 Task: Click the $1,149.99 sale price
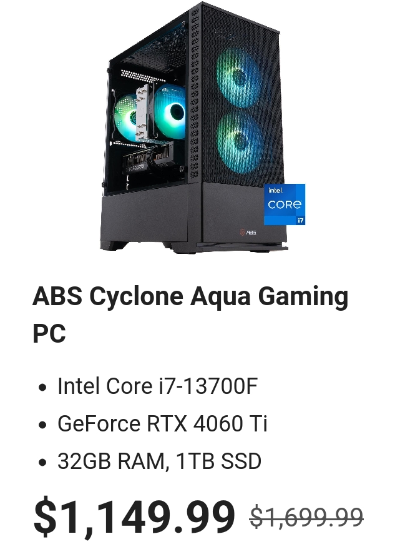point(134,516)
